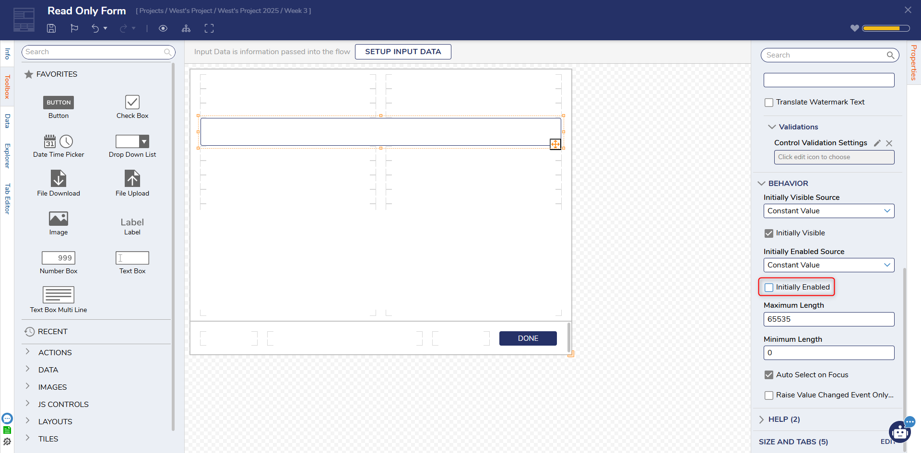921x453 pixels.
Task: Click the SETUP INPUT DATA button
Action: click(x=402, y=52)
